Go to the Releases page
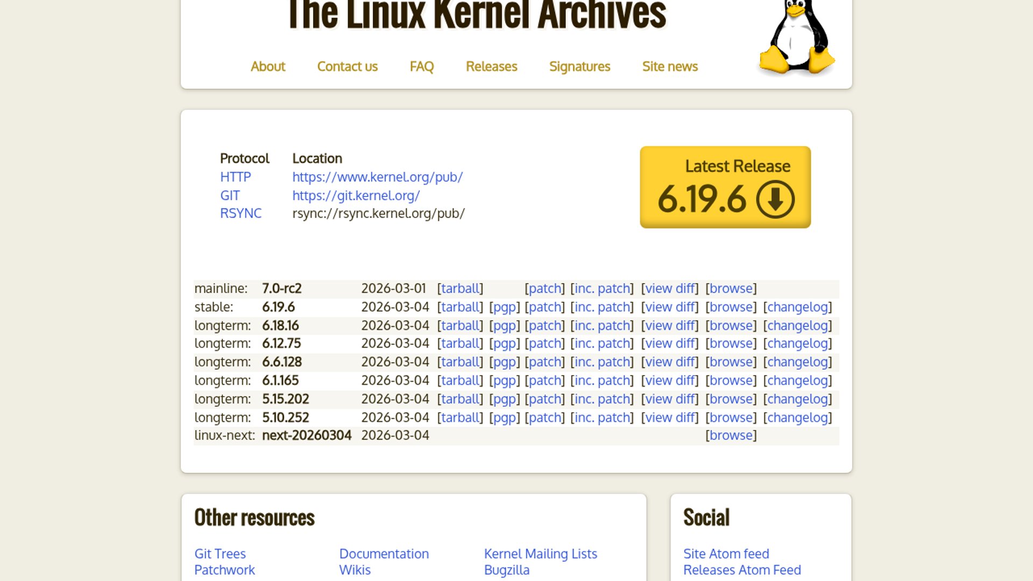 point(491,66)
